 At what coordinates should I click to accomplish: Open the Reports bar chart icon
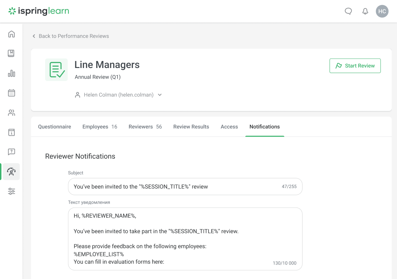tap(11, 73)
